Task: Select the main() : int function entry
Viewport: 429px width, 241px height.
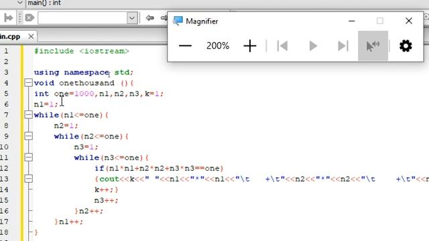Action: click(x=44, y=3)
